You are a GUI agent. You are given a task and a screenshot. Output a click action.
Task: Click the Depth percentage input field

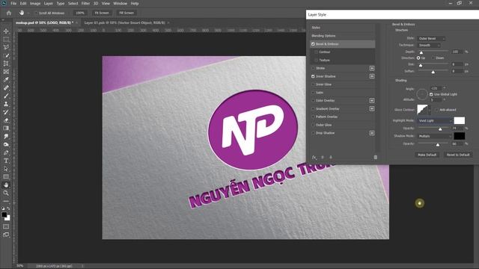click(x=457, y=52)
